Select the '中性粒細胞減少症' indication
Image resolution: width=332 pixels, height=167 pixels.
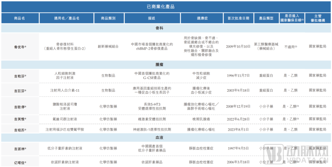(x=201, y=75)
